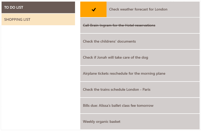The height and width of the screenshot is (132, 202).
Task: Select the Airplane tickets reschedule item
Action: pyautogui.click(x=124, y=74)
